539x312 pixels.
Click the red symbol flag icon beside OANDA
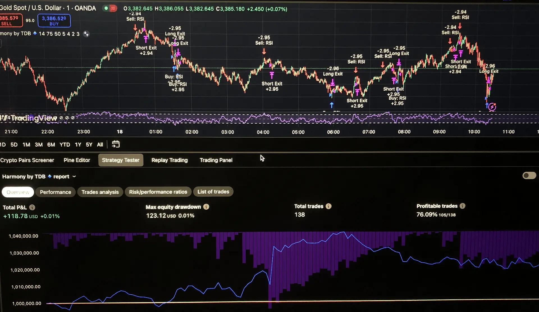point(113,8)
